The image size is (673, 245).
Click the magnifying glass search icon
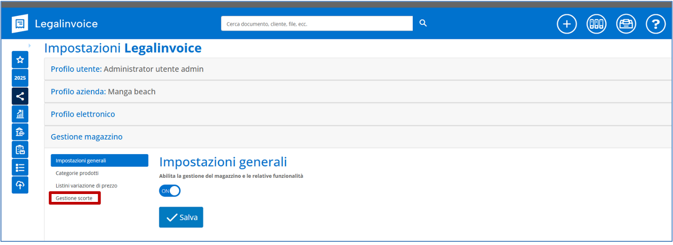423,23
